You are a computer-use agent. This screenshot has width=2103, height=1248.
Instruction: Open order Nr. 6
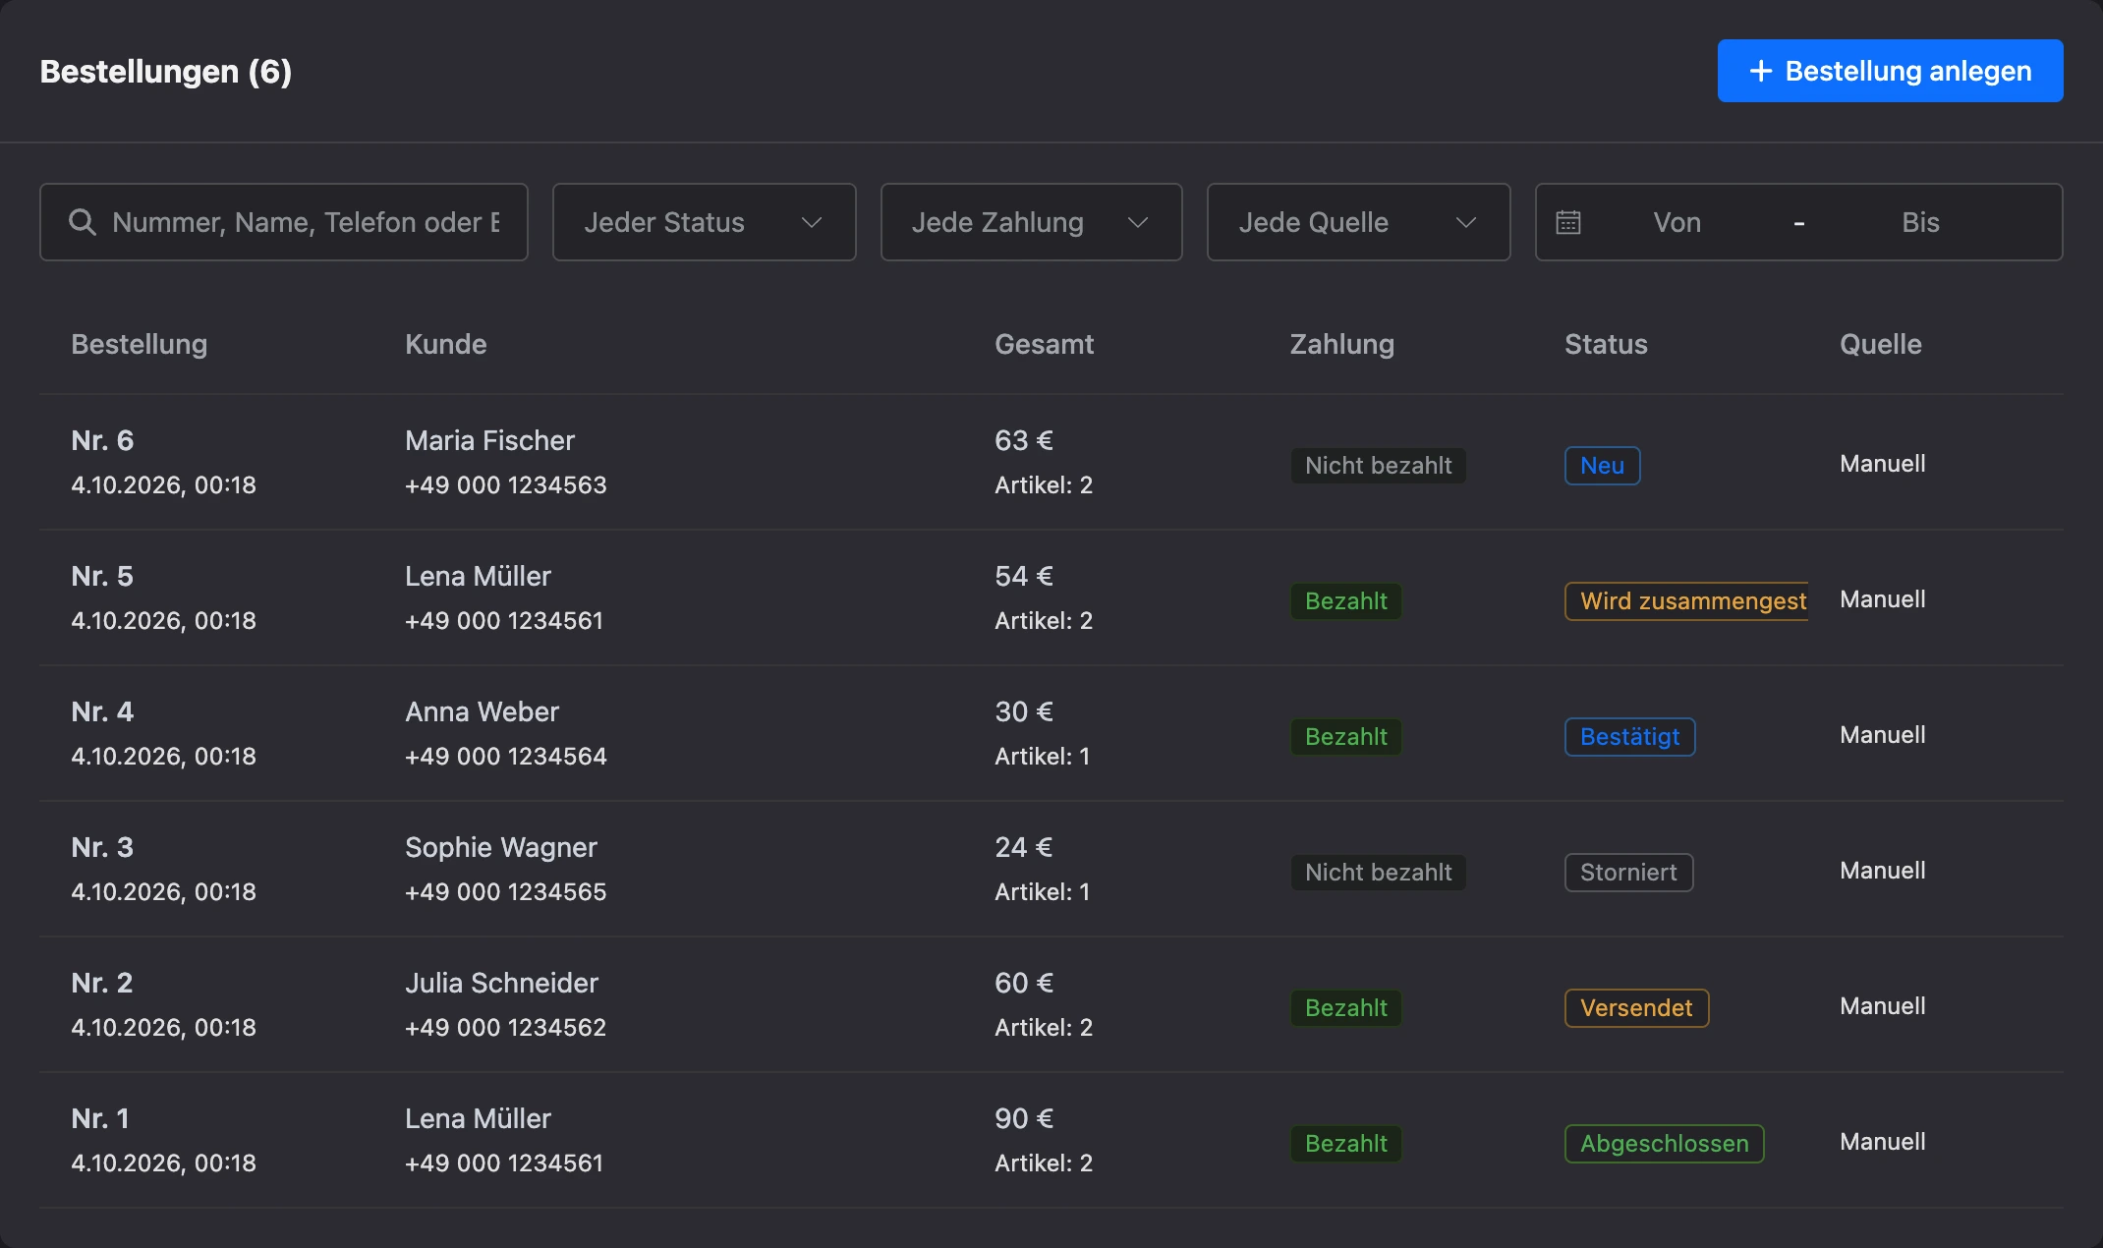point(102,440)
